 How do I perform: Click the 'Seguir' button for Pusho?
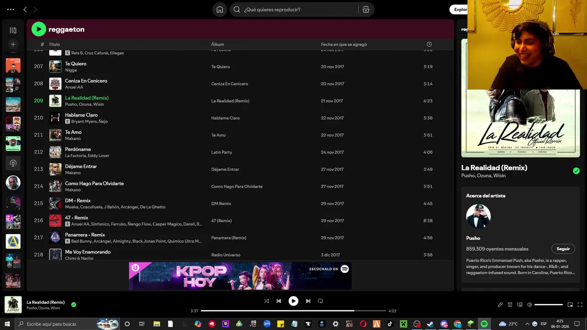(x=563, y=249)
